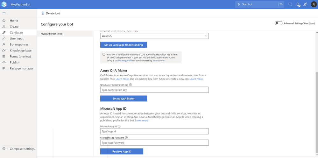Open the Package manager page
318x158 pixels.
point(21,68)
